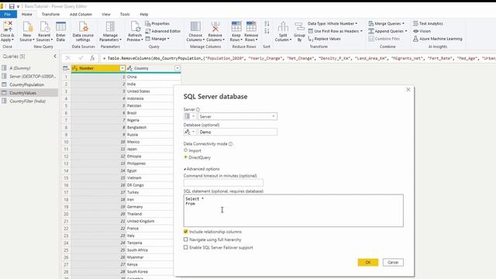Screen dimensions: 496x279
Task: Open the Database input type selector
Action: click(x=190, y=132)
